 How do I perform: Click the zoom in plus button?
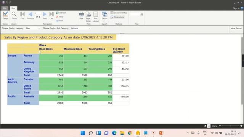point(241,126)
